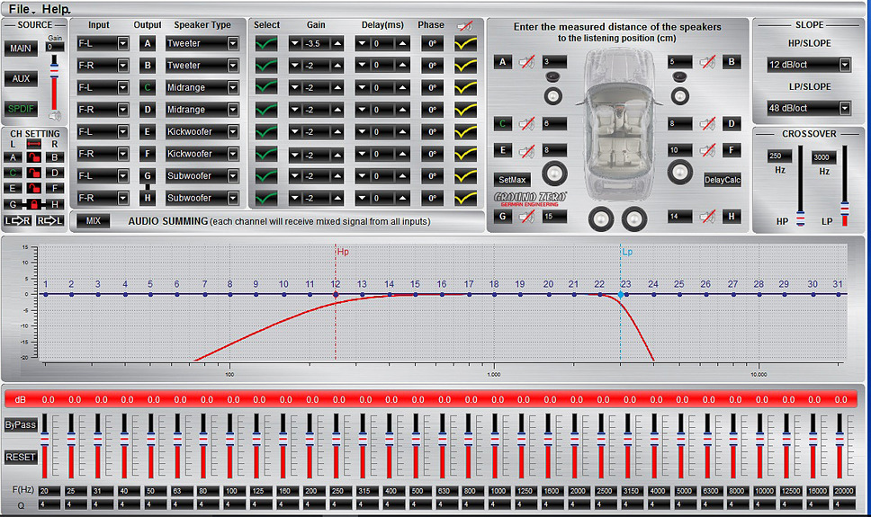Screen dimensions: 871x517
Task: Click the source gain speaker icon
Action: (x=55, y=116)
